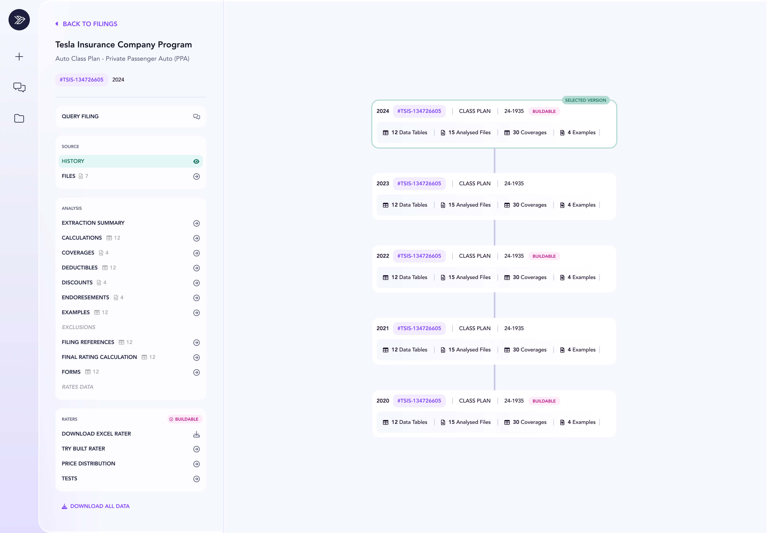Click the Query Filing chat icon
This screenshot has height=533, width=767.
pyautogui.click(x=197, y=117)
